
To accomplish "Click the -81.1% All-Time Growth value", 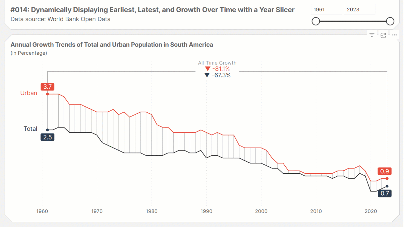I will click(x=221, y=69).
